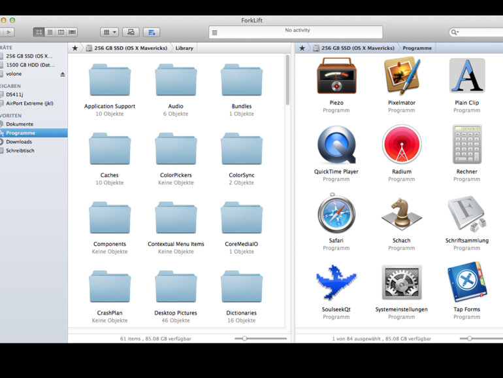This screenshot has width=503, height=378.
Task: Open Downloads in the sidebar
Action: click(19, 142)
